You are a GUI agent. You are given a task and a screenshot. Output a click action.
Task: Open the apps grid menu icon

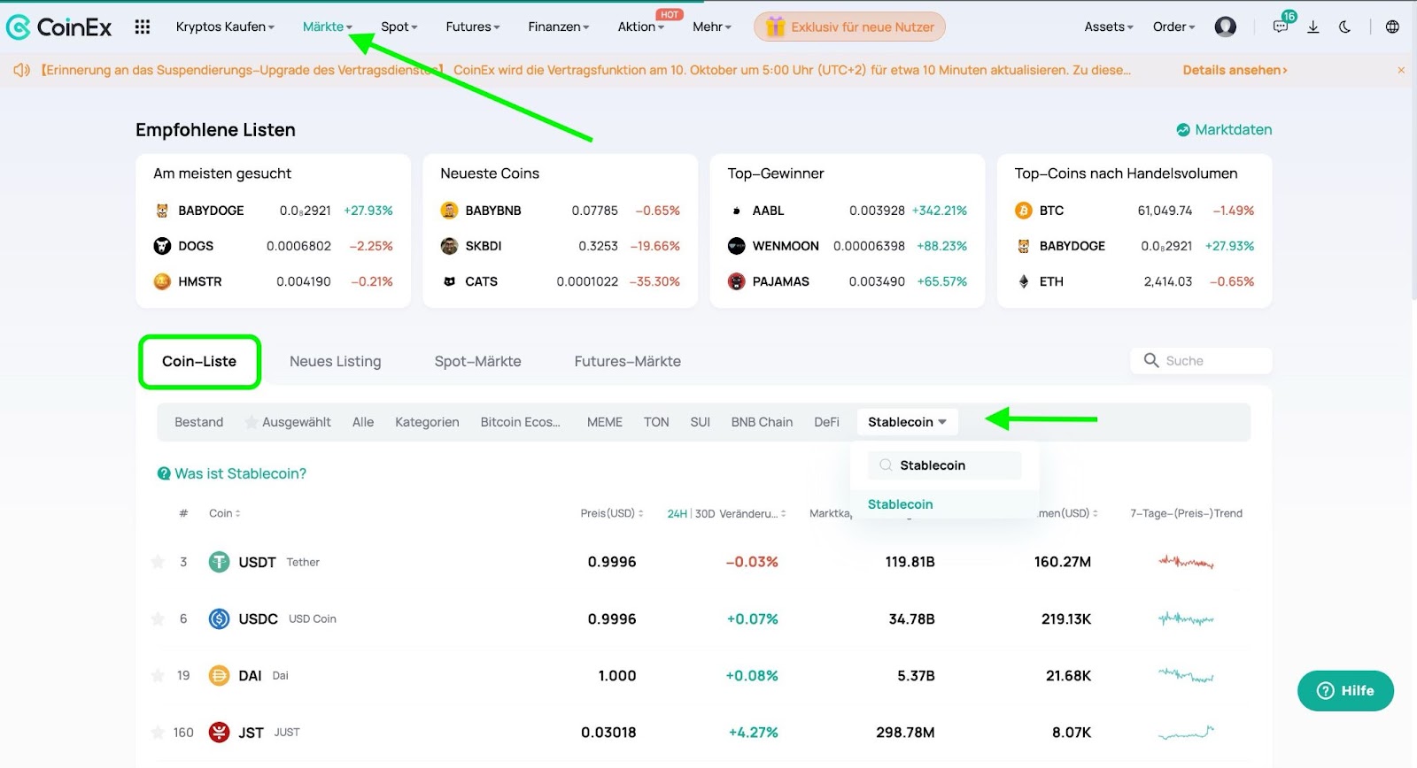[143, 27]
